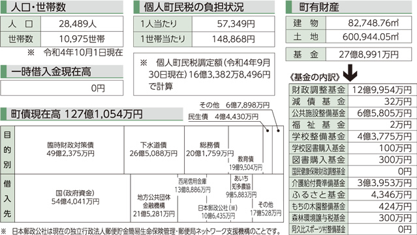Select the 臨時財政対策債 block in chart
Screen dimensions: 417x235
click(69, 150)
